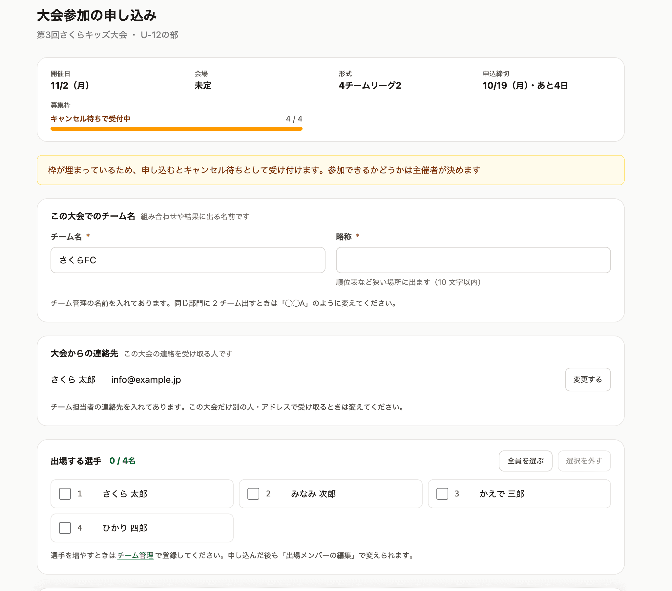Click the 11/2（月） date value
Viewport: 672px width, 591px height.
tap(70, 86)
